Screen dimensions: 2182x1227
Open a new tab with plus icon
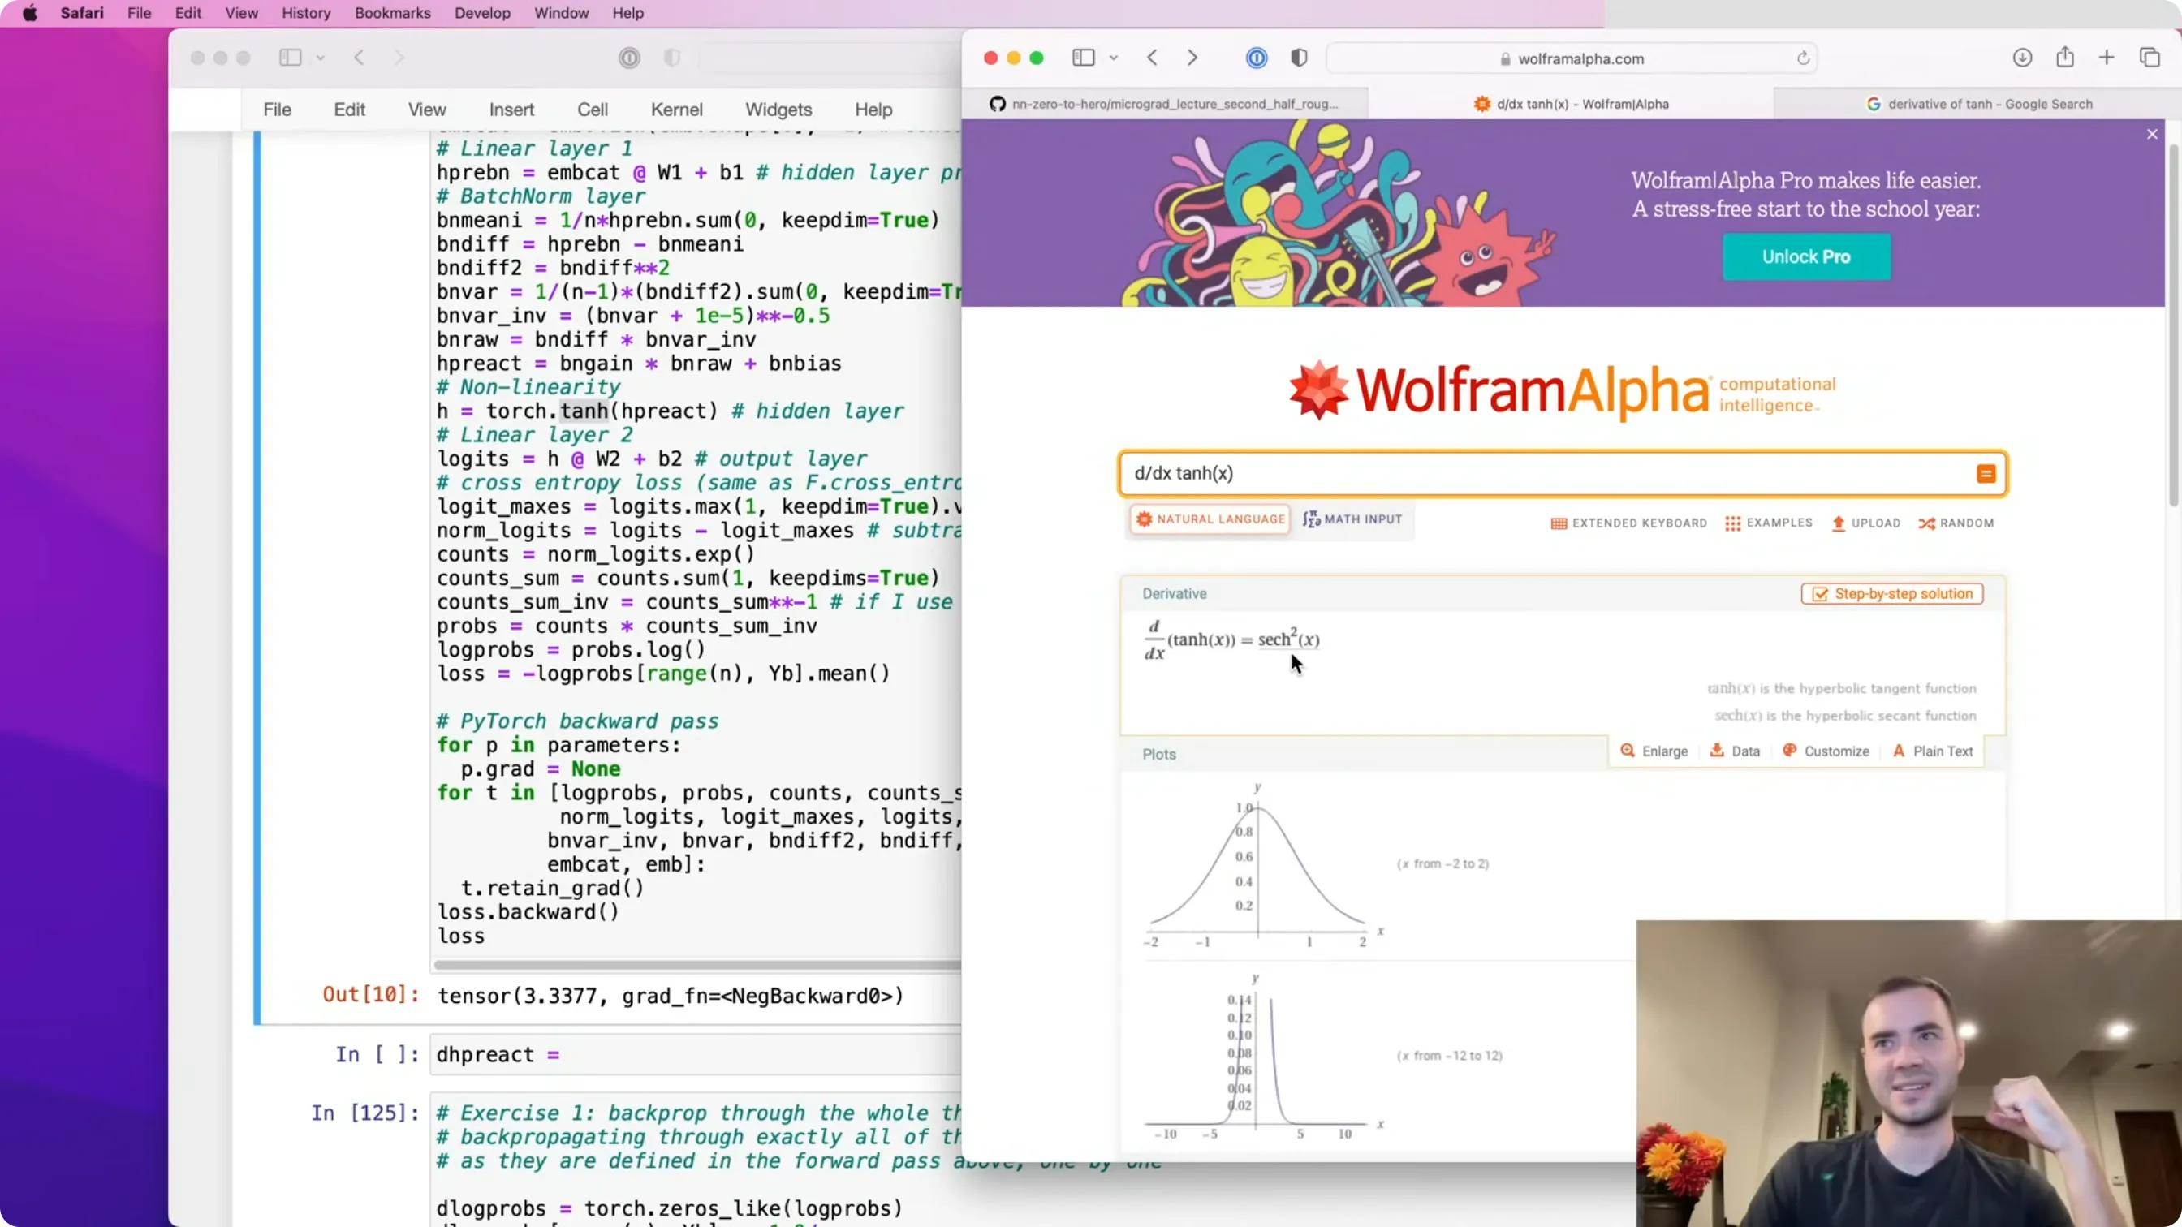click(x=2107, y=58)
